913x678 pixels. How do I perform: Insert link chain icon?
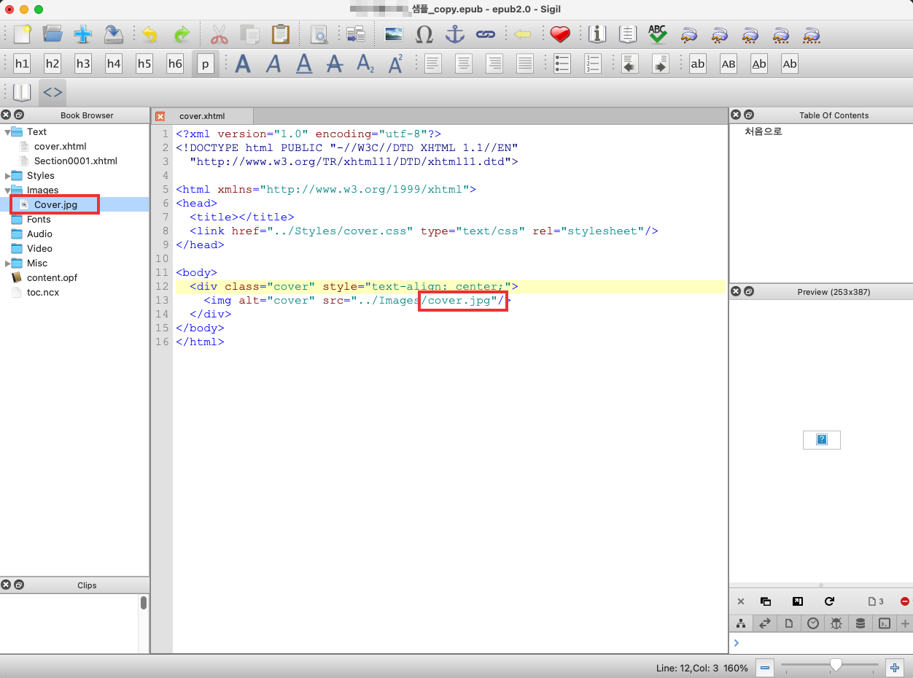486,34
